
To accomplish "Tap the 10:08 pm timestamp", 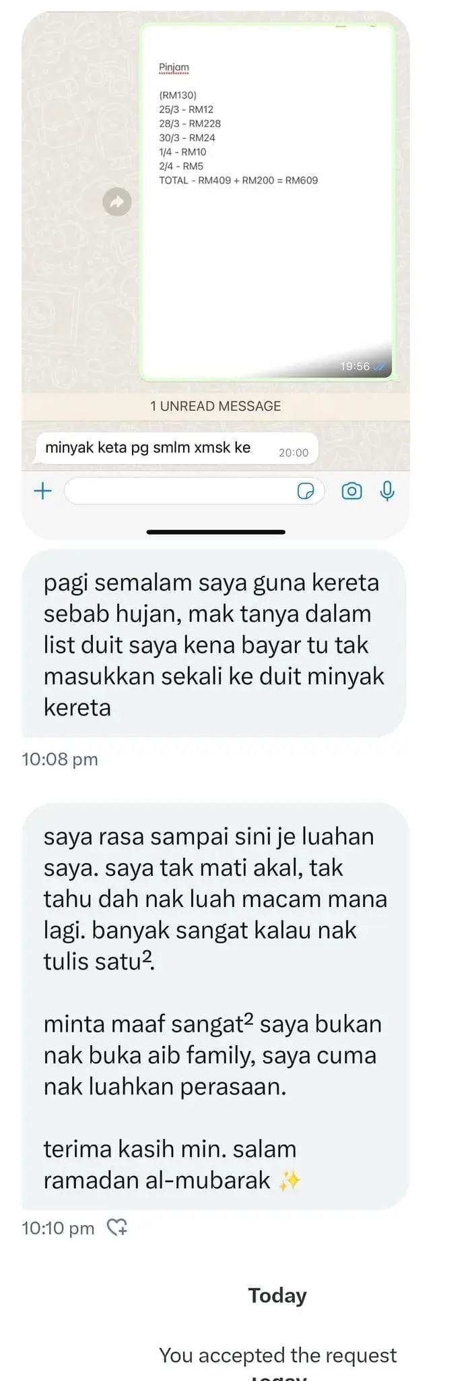I will (x=60, y=759).
